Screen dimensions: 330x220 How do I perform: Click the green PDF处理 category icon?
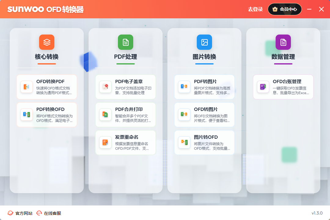(126, 42)
